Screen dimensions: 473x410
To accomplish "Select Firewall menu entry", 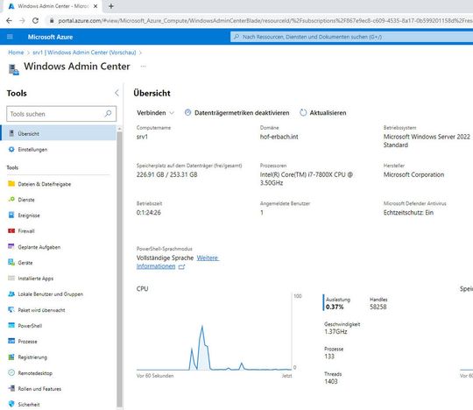I will pyautogui.click(x=59, y=230).
